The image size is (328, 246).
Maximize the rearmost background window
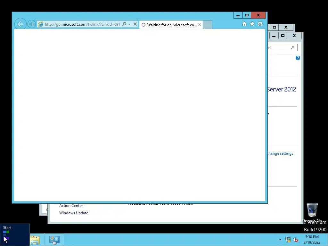(275, 27)
